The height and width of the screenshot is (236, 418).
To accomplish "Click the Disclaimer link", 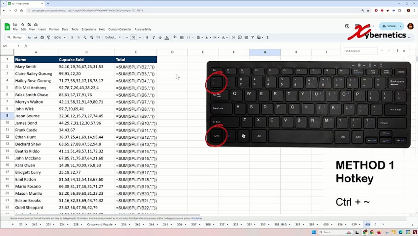I will [197, 218].
